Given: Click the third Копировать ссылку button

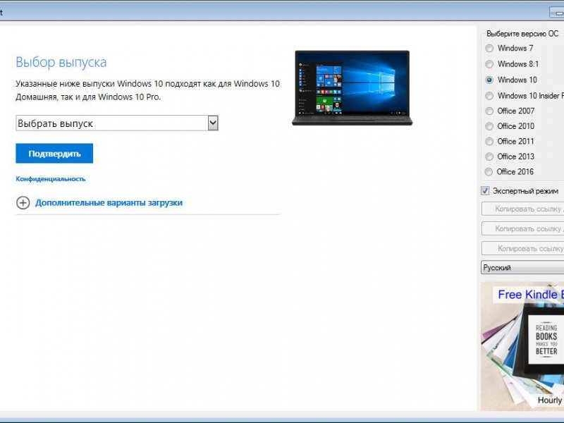Looking at the screenshot, I should coord(522,248).
